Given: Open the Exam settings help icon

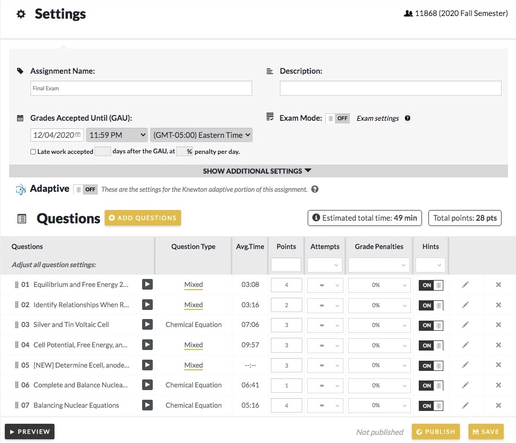Looking at the screenshot, I should [x=408, y=118].
